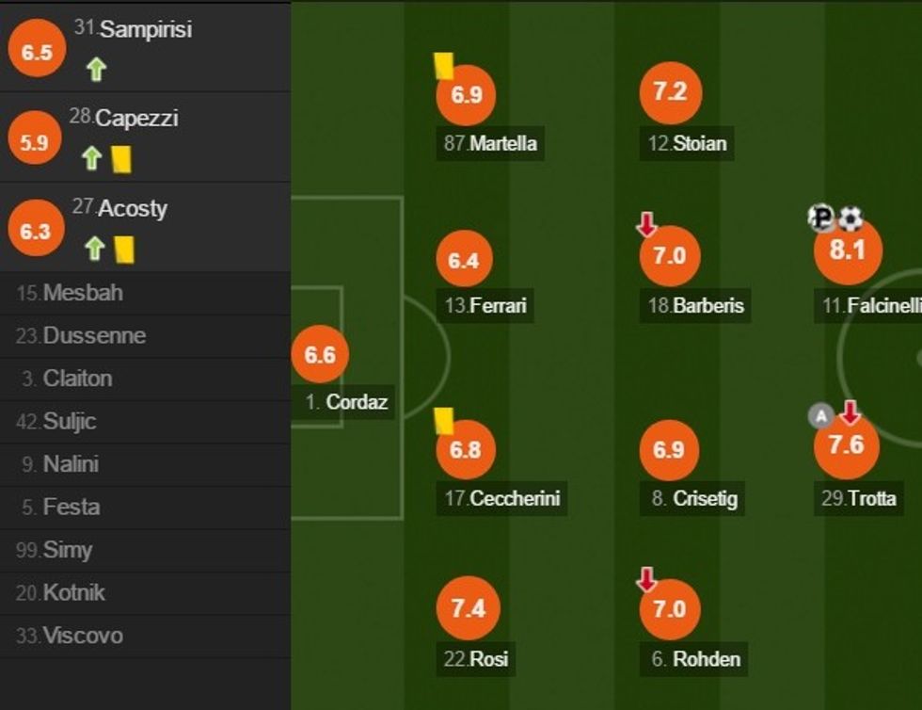922x710 pixels.
Task: Click Falcinelli's penalty icon
Action: [x=821, y=219]
